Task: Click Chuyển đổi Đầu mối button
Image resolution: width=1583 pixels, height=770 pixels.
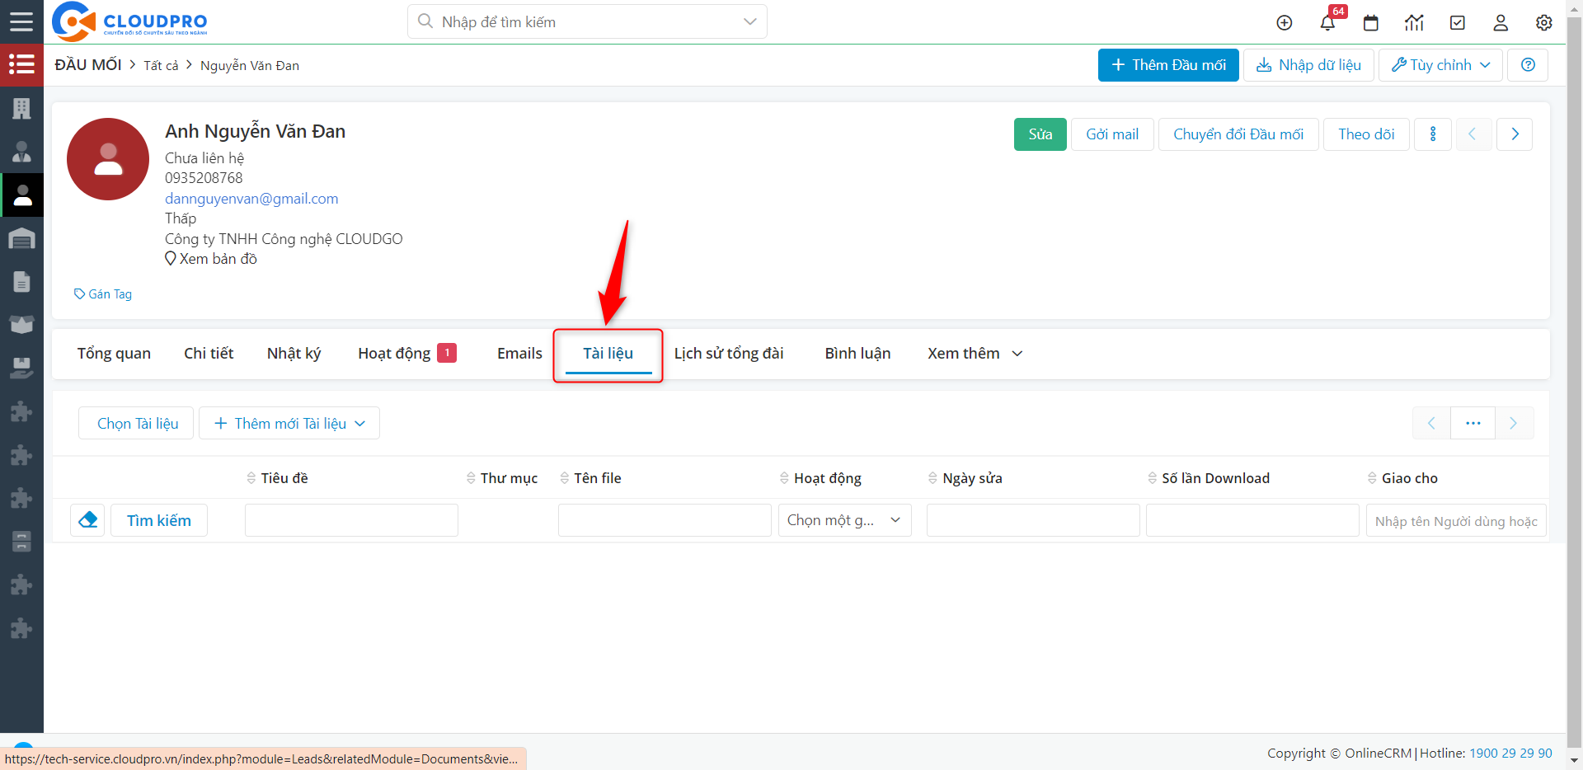Action: click(x=1238, y=134)
